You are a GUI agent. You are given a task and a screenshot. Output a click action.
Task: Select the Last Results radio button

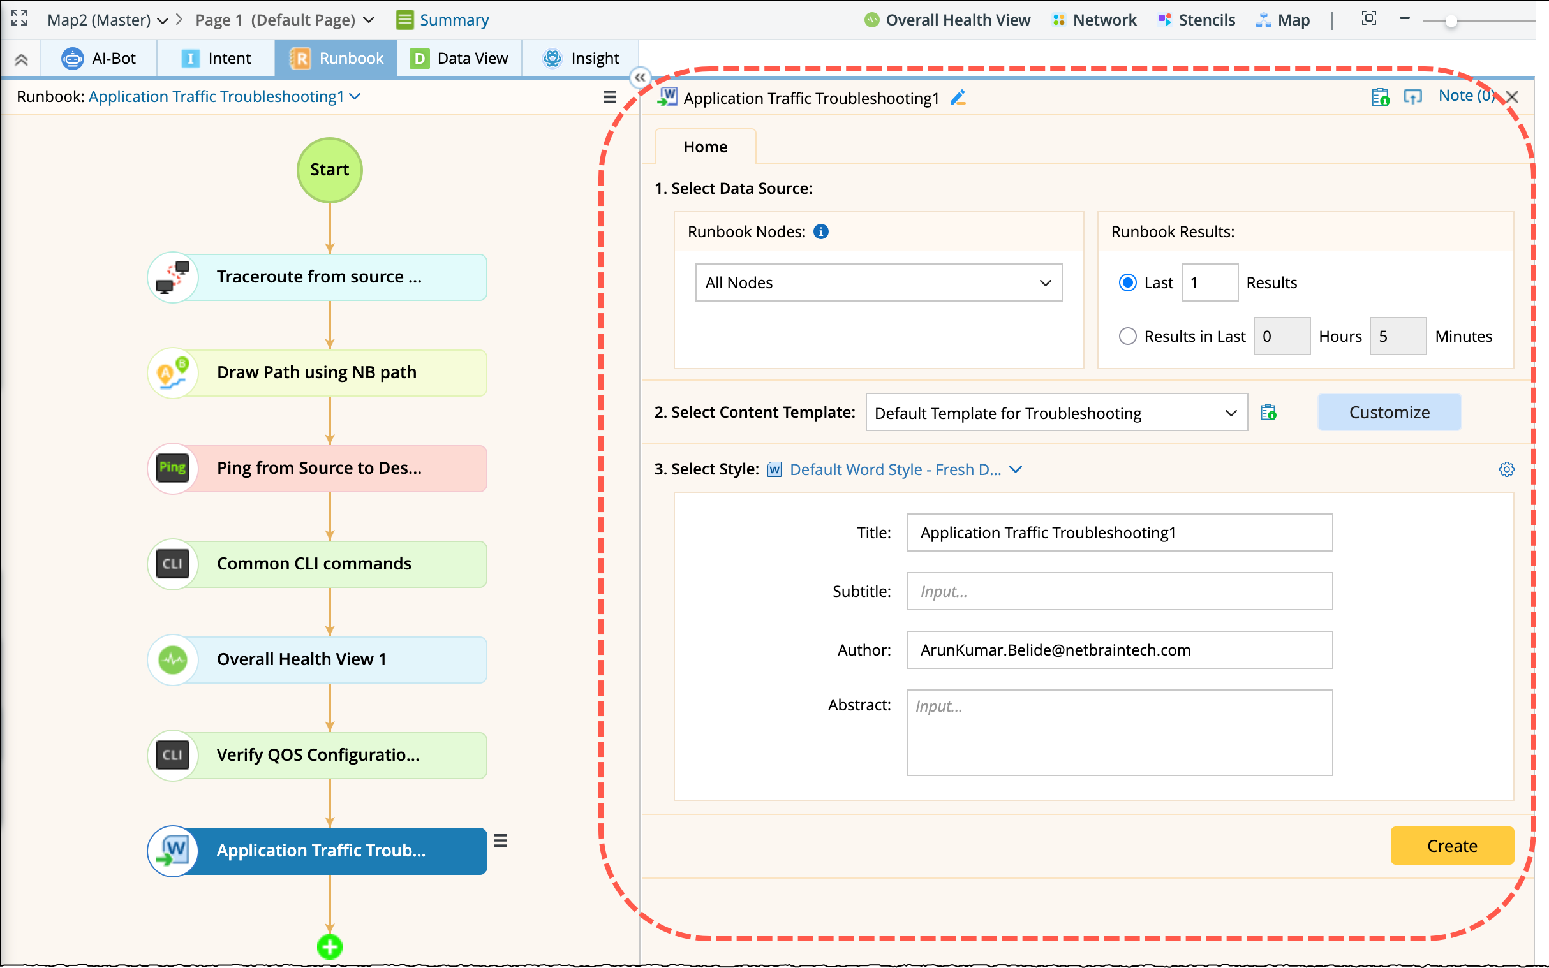[1128, 282]
